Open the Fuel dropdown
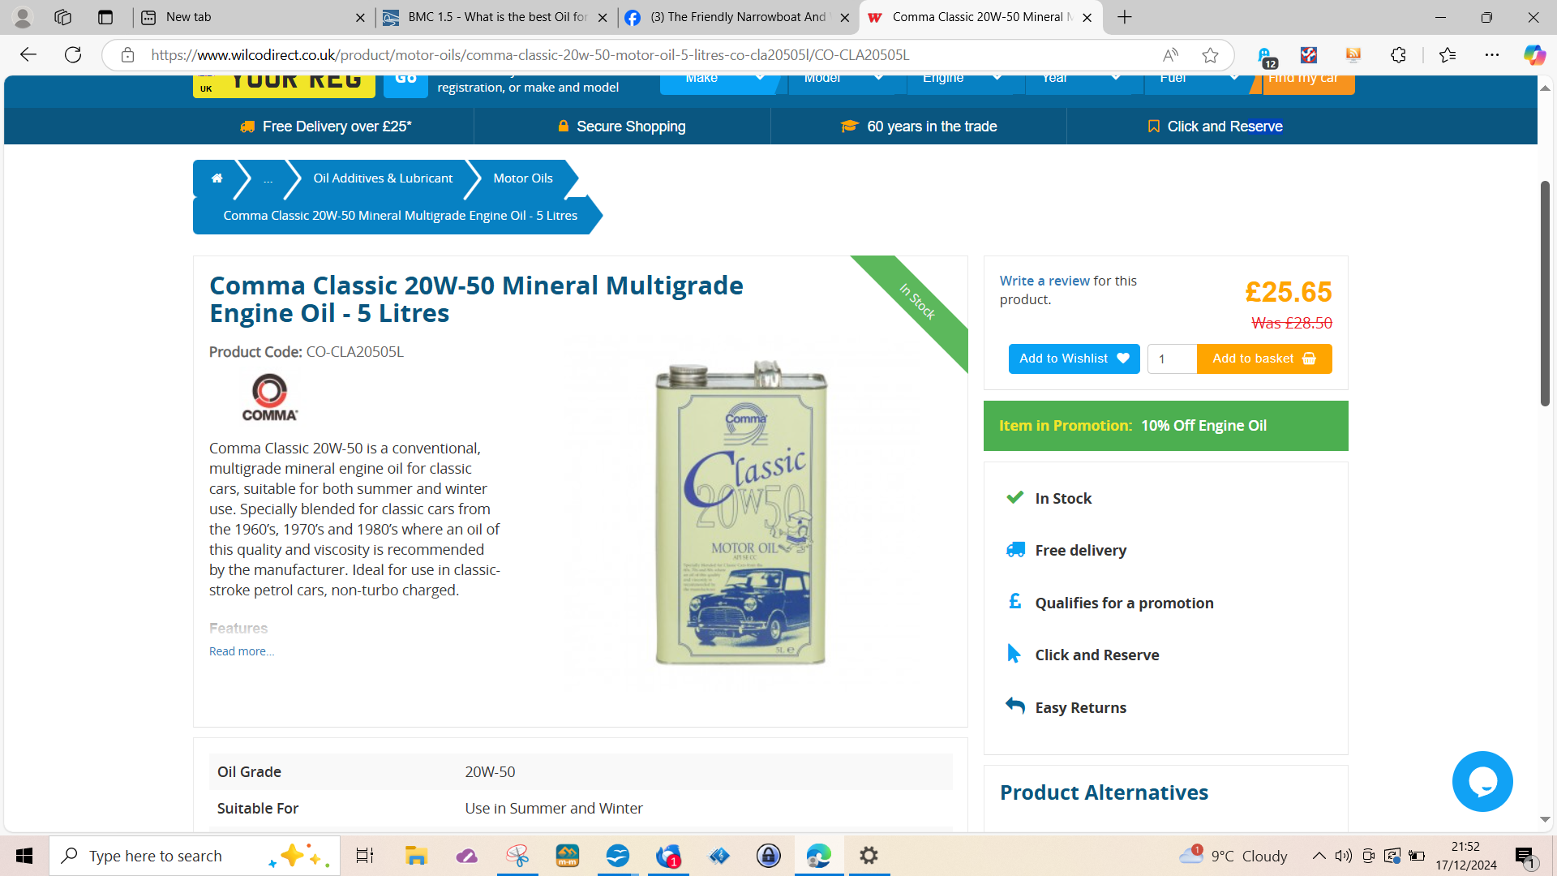Screen dimensions: 1557x876 point(1199,78)
